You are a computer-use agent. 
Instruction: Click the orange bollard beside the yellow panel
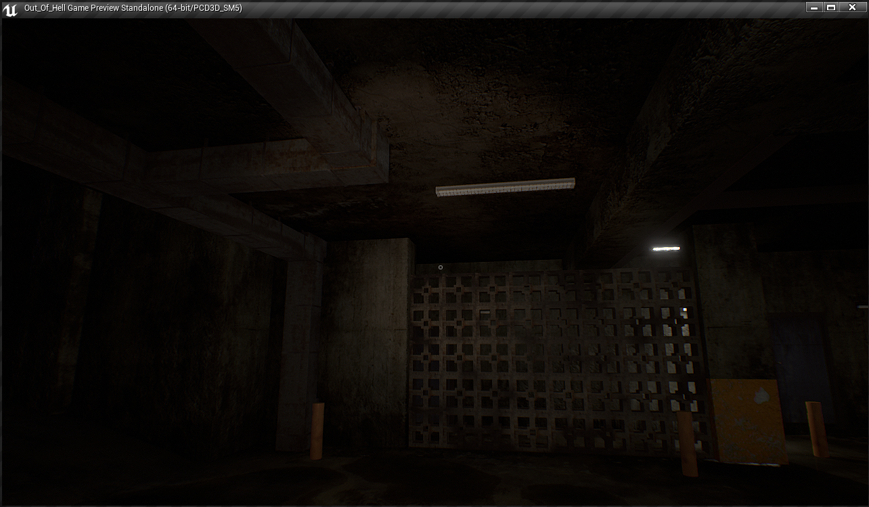pos(688,442)
